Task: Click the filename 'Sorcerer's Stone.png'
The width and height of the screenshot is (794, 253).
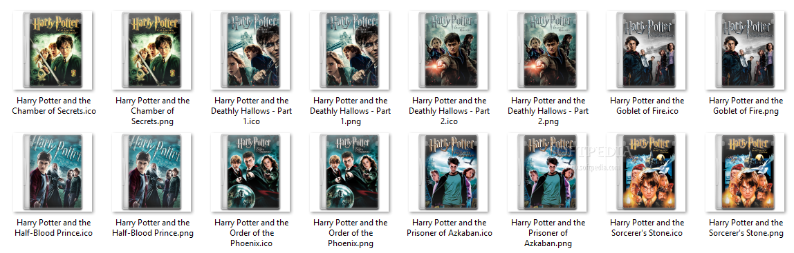Action: pyautogui.click(x=746, y=227)
